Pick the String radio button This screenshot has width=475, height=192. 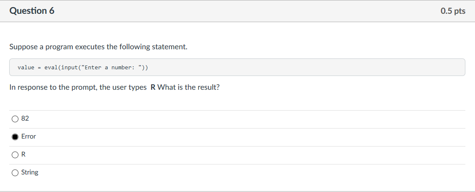[15, 173]
